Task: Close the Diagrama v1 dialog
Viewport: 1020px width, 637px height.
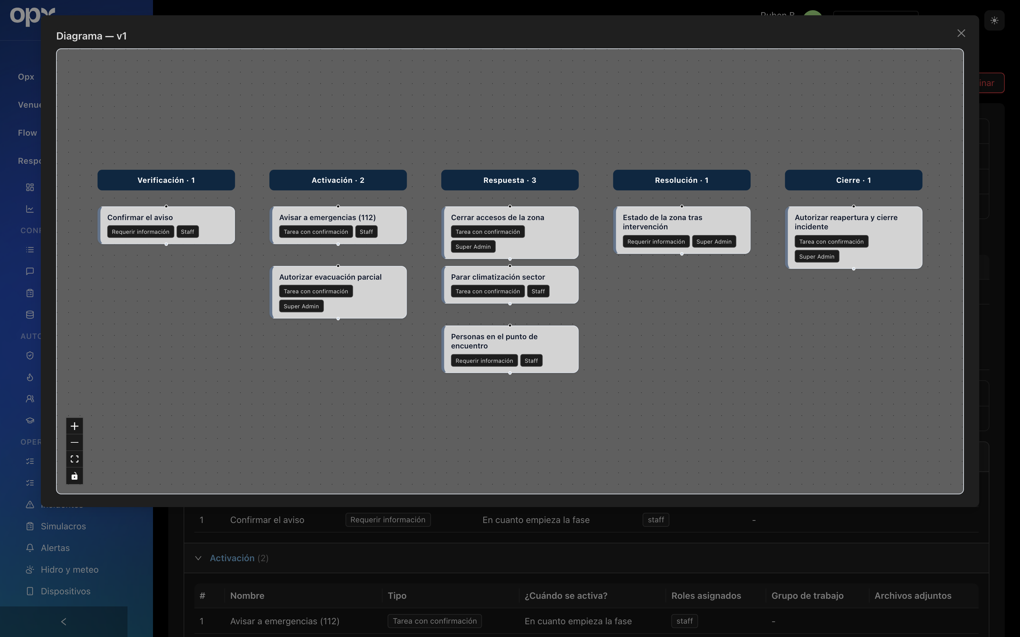Action: coord(961,33)
